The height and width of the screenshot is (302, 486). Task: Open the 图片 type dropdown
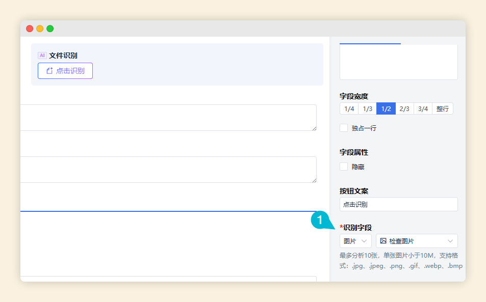[x=355, y=241]
